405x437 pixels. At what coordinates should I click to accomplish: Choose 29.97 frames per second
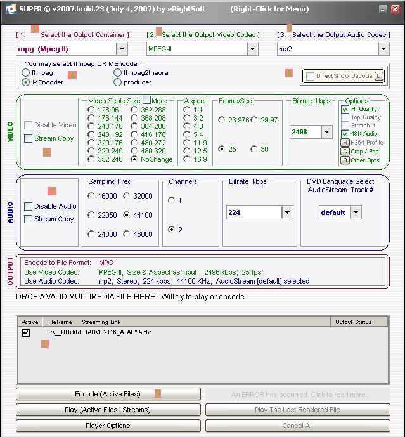coord(254,120)
